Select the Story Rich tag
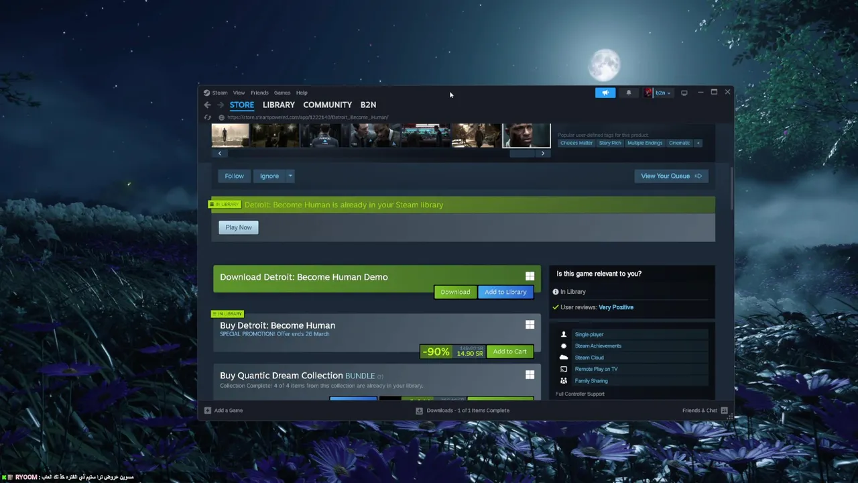The width and height of the screenshot is (858, 483). 610,143
